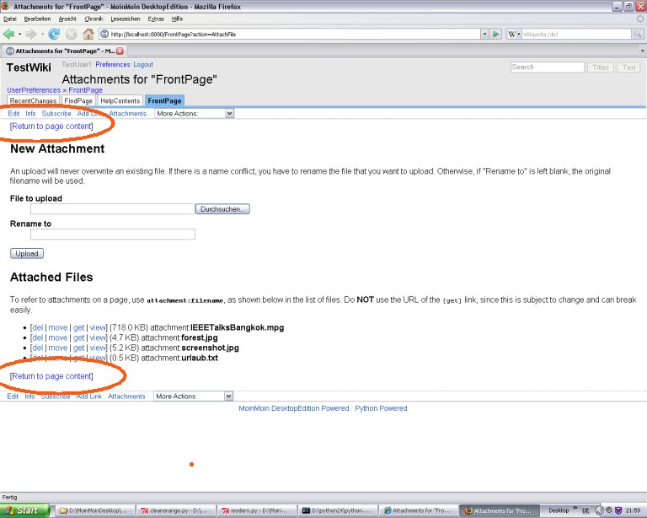The image size is (647, 518).
Task: Open the Wikipedia search engine selector
Action: tap(514, 34)
